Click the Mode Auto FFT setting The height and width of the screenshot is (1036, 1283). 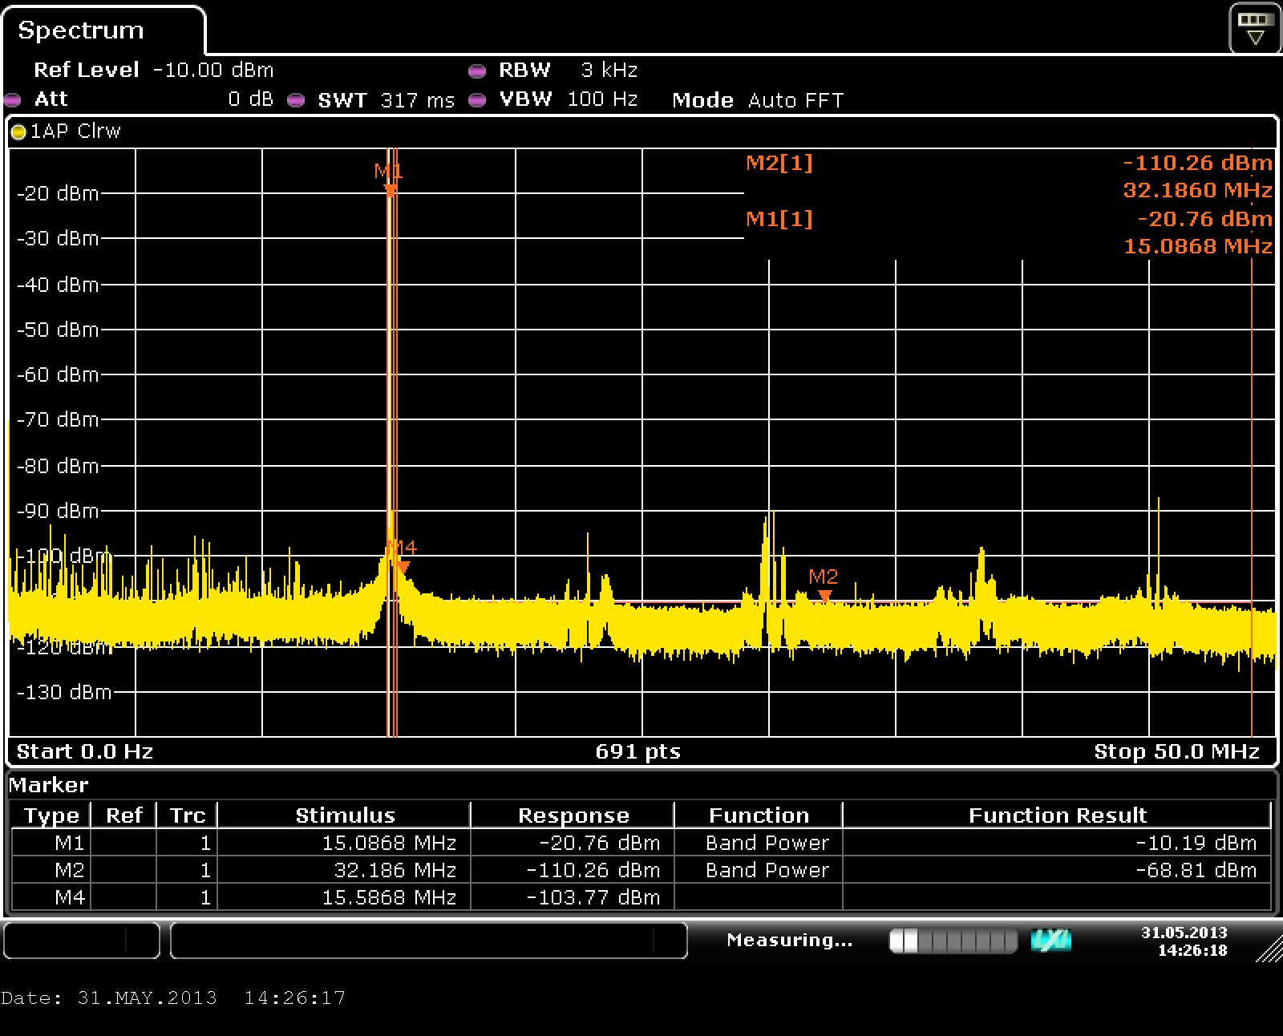(x=758, y=100)
